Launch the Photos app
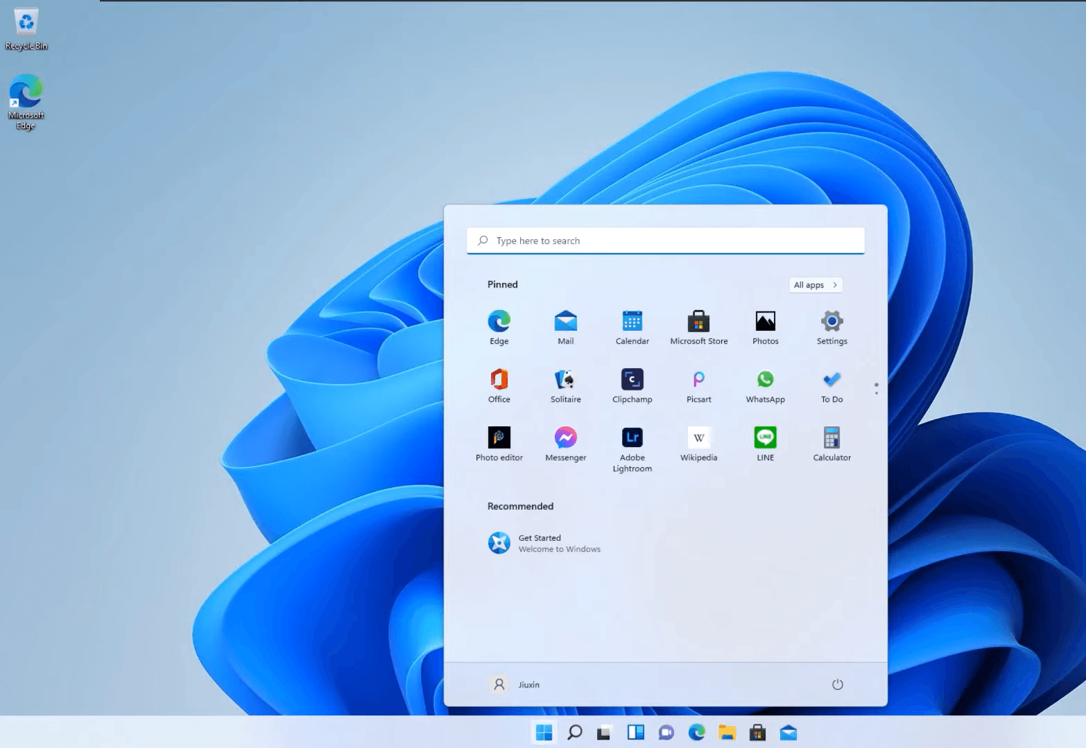The height and width of the screenshot is (748, 1086). pos(765,327)
